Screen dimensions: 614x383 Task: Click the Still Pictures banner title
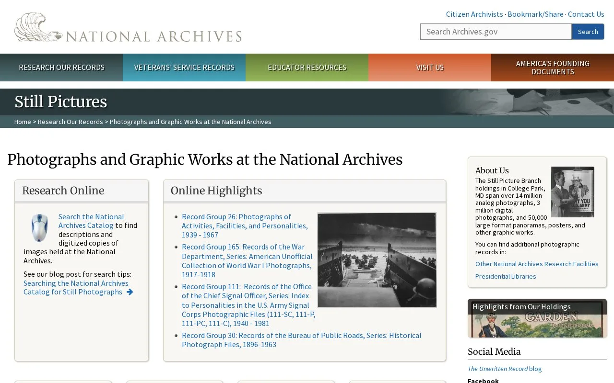[x=61, y=101]
